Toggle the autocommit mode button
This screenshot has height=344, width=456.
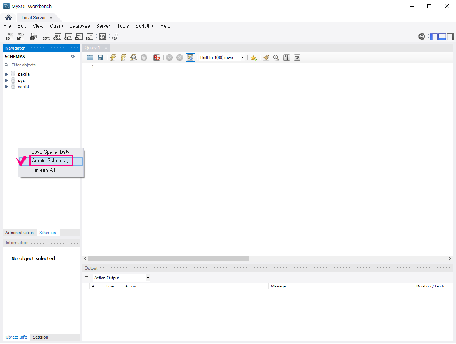click(190, 58)
